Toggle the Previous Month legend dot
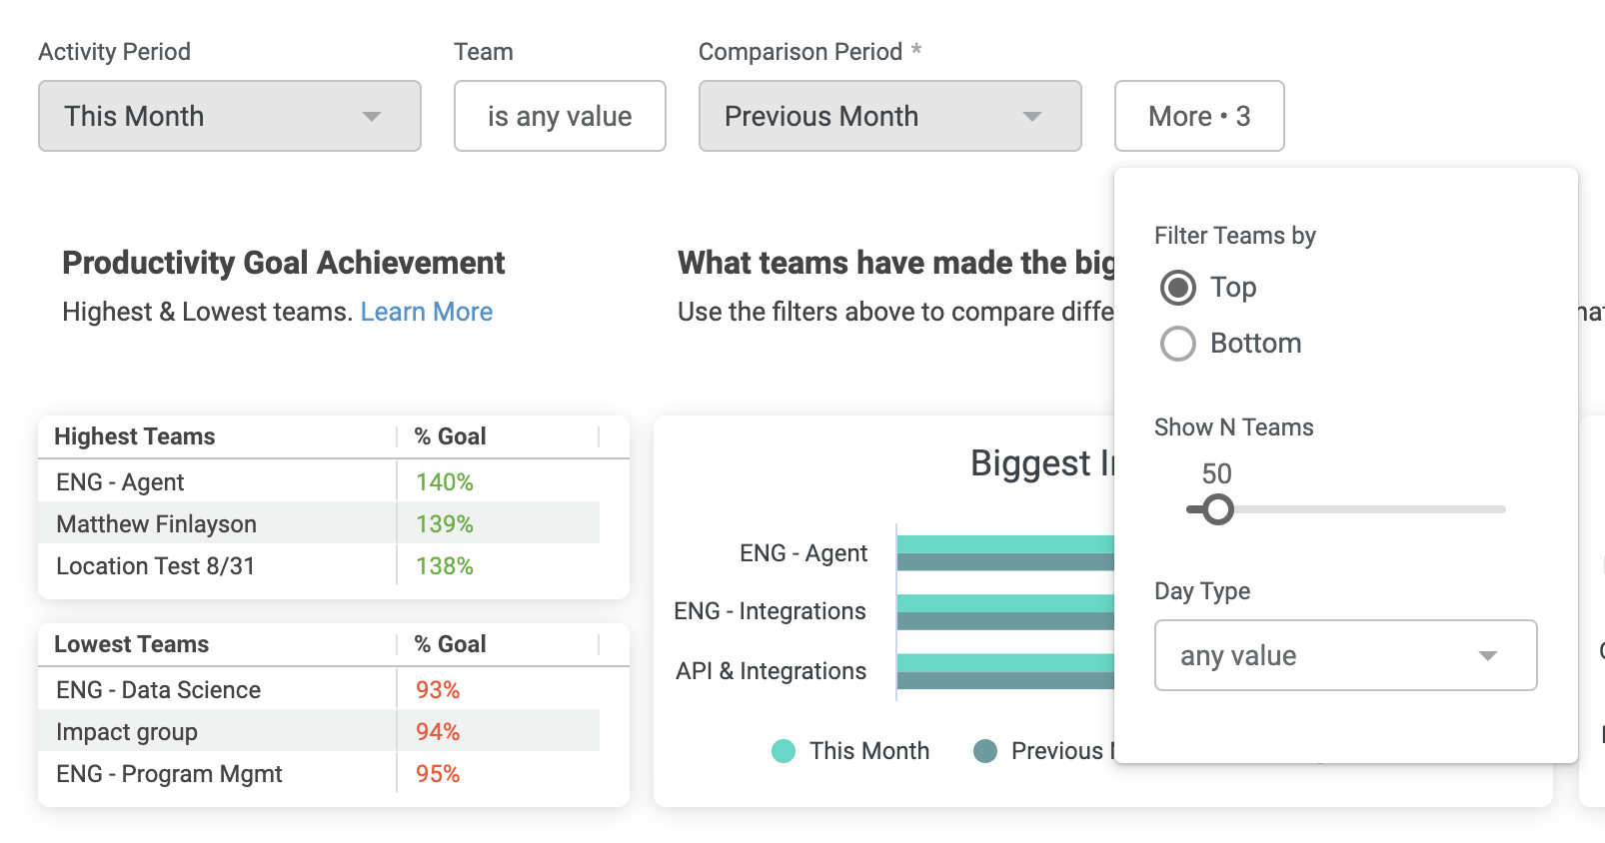 coord(985,751)
